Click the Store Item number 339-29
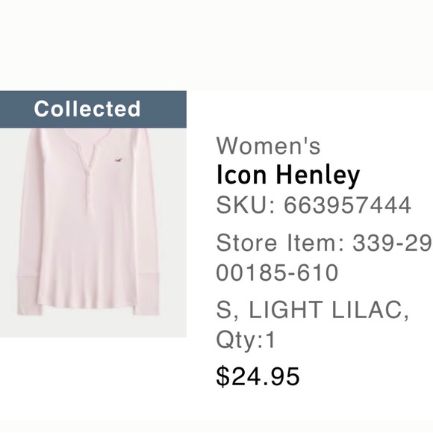 tap(392, 243)
